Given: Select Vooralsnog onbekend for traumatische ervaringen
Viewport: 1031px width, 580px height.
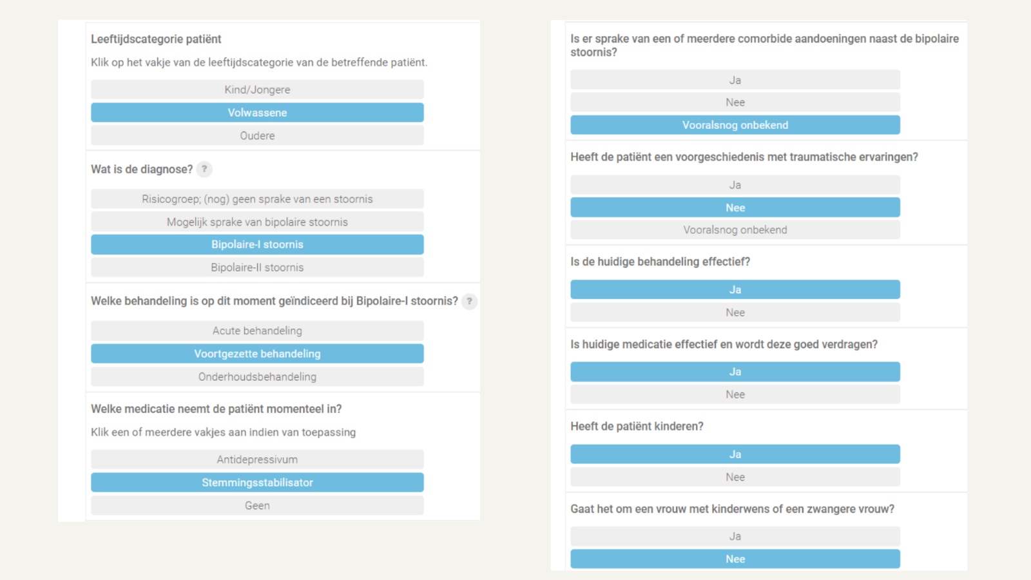Looking at the screenshot, I should click(735, 230).
